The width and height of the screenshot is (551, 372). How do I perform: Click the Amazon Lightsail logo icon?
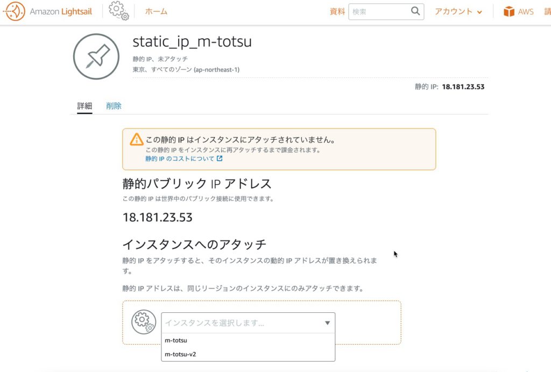click(14, 11)
